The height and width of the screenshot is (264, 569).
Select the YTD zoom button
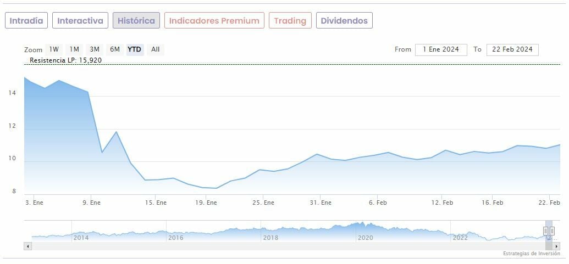click(135, 49)
